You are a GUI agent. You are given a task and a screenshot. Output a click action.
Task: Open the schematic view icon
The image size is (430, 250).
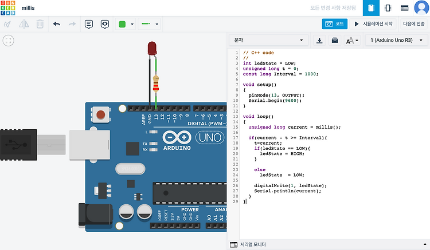tap(388, 8)
